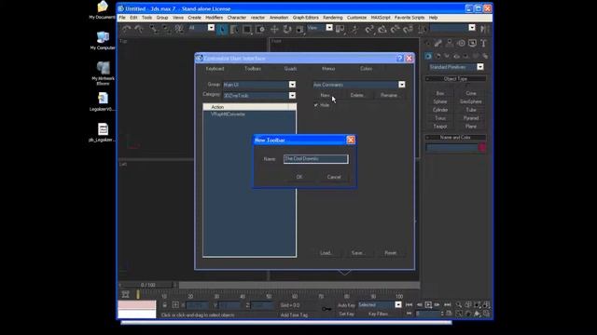Screen dimensions: 597x335
Task: Select the Select and Link tool
Action: [153, 29]
